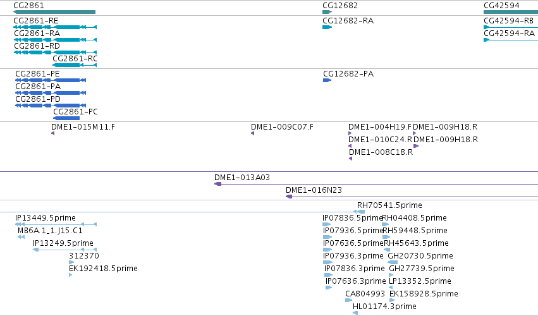Select the CG12682-RA transcript arrow
The width and height of the screenshot is (538, 316).
[327, 27]
